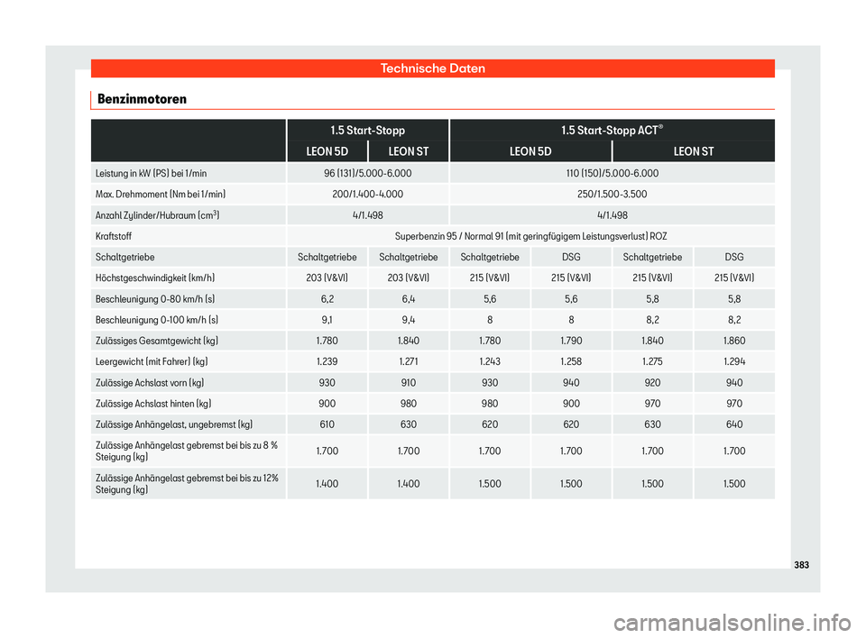
Task: Click the acceleration value '9,4'
Action: (409, 320)
